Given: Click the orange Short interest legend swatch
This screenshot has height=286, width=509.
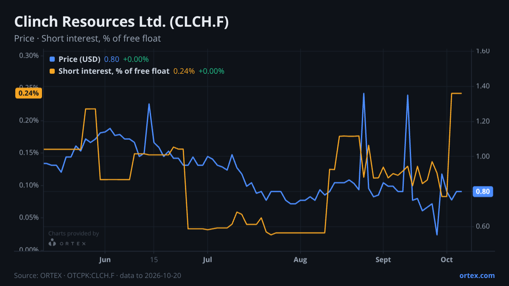Looking at the screenshot, I should [x=52, y=71].
